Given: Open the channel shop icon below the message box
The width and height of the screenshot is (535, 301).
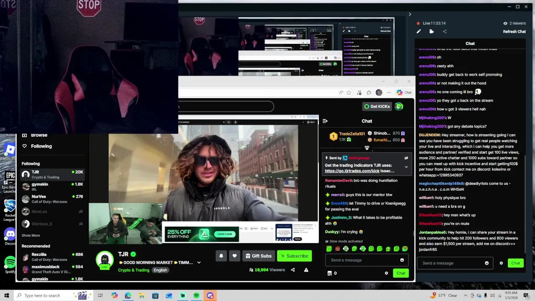Looking at the screenshot, I should click(329, 273).
